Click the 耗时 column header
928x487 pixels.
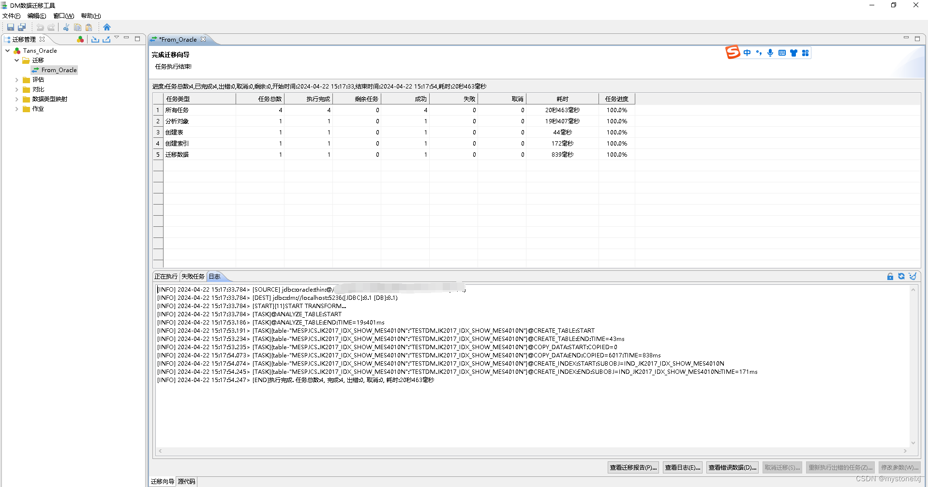click(x=562, y=99)
